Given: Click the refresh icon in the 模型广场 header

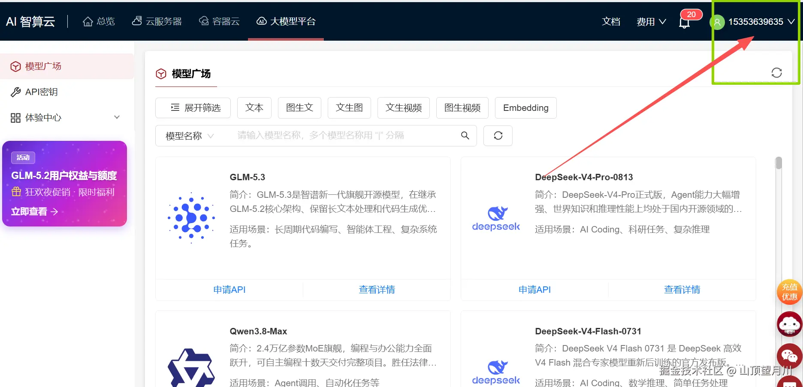Looking at the screenshot, I should (776, 73).
